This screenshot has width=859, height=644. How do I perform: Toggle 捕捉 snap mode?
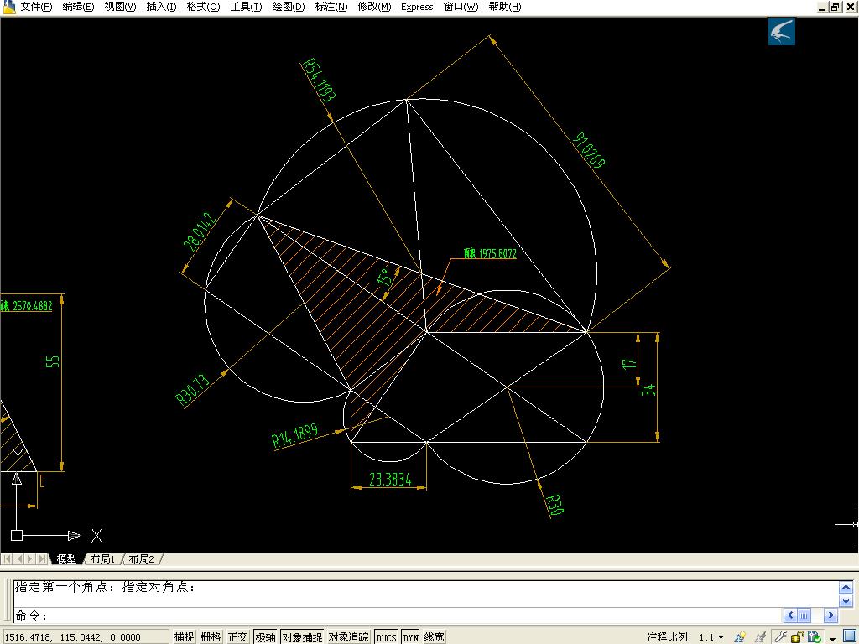(184, 637)
